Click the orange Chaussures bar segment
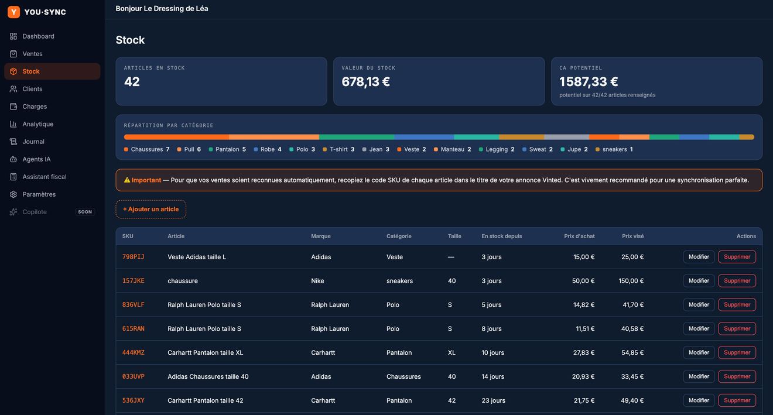773x415 pixels. (x=176, y=137)
